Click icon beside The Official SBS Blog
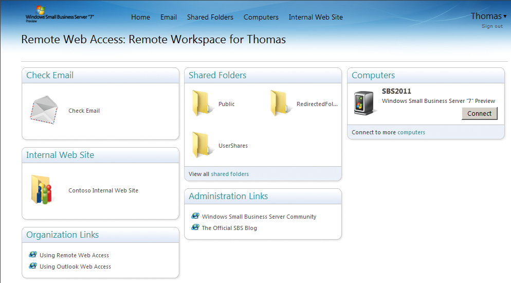This screenshot has height=283, width=511. coord(195,227)
